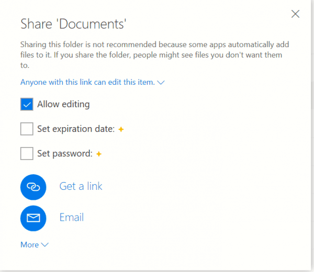Viewport: 314px width, 272px height.
Task: Expand the More chevron arrow
Action: (x=44, y=245)
